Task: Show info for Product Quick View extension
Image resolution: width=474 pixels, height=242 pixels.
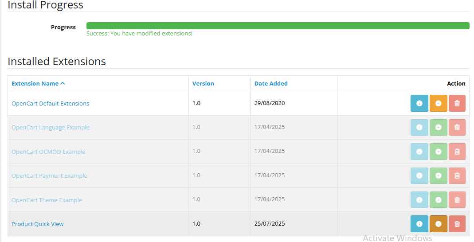Action: (x=419, y=224)
